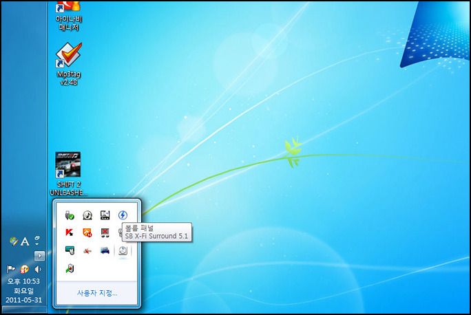This screenshot has width=471, height=315.
Task: Open the SB X-Fi volume panel tray icon
Action: [123, 250]
